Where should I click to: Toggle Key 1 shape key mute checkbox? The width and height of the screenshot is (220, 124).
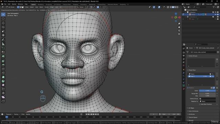[210, 76]
